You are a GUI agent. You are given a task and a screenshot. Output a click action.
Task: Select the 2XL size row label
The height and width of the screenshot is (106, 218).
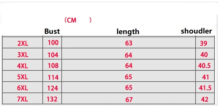click(x=23, y=44)
